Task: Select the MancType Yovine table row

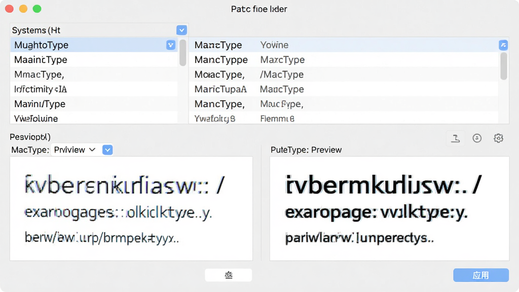Action: (344, 45)
